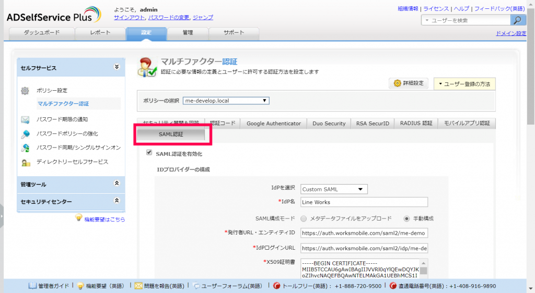Screen dimensions: 535x293
Task: Click the X509 certificate scrollbar up arrow
Action: point(423,263)
